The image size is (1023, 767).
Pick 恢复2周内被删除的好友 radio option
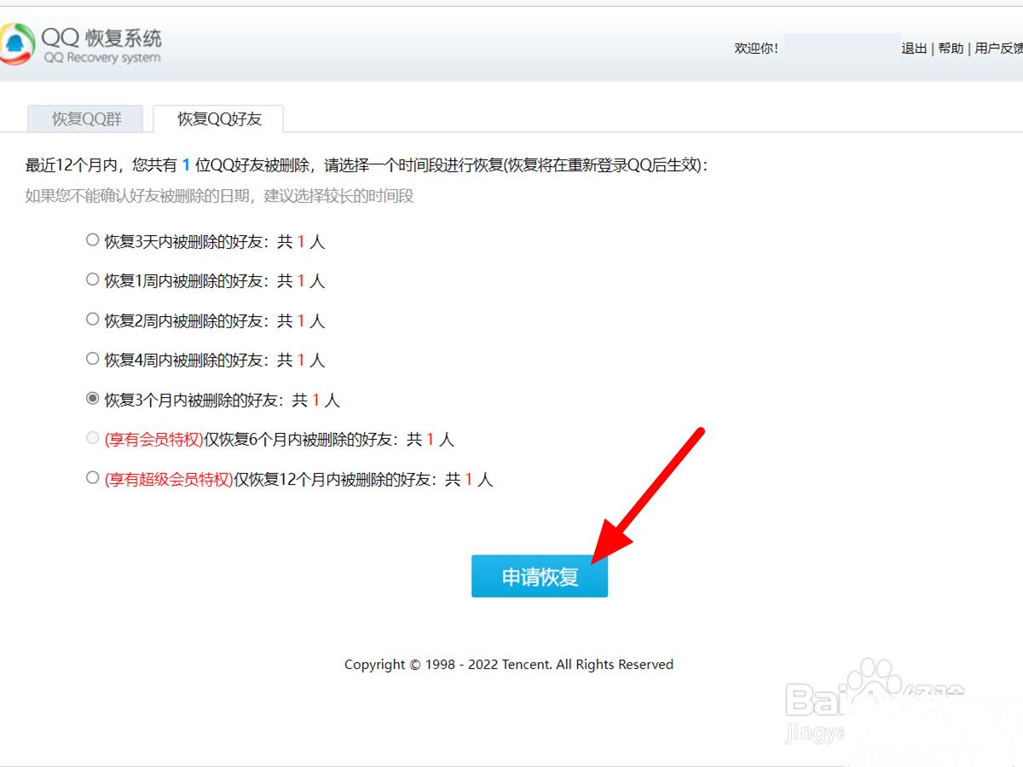(92, 320)
